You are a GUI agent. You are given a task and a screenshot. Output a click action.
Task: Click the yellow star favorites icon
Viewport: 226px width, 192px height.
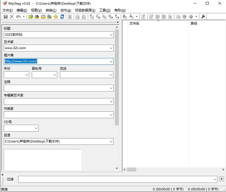pyautogui.click(x=56, y=17)
